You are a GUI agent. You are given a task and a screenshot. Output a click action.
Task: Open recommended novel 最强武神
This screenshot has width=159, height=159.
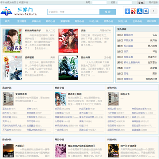[x=128, y=35]
